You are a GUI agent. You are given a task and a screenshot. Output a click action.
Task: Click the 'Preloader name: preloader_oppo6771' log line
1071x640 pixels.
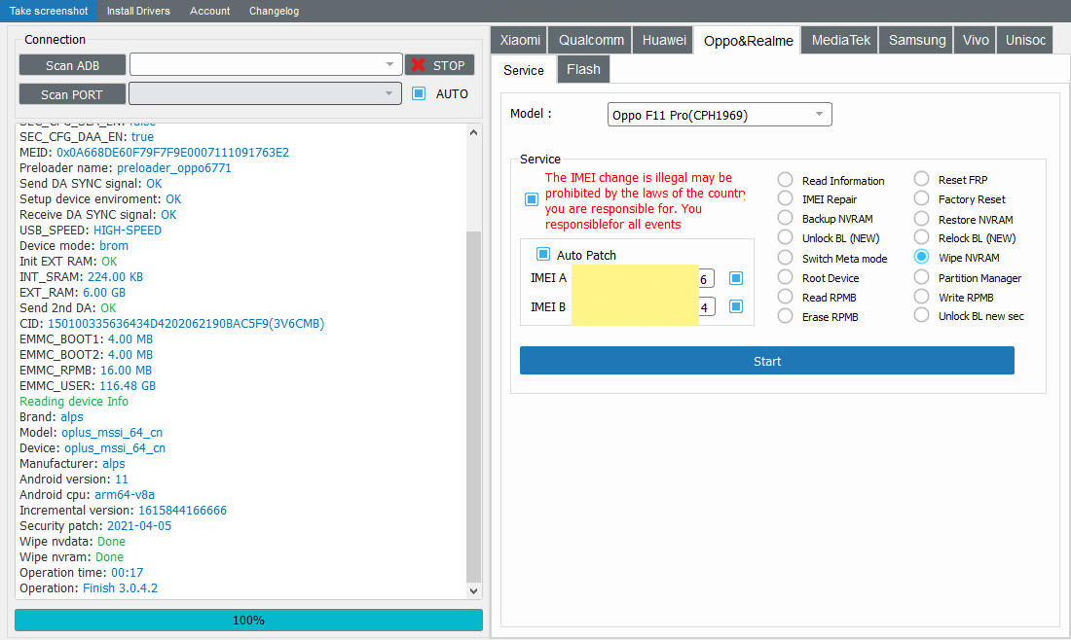[x=125, y=168]
